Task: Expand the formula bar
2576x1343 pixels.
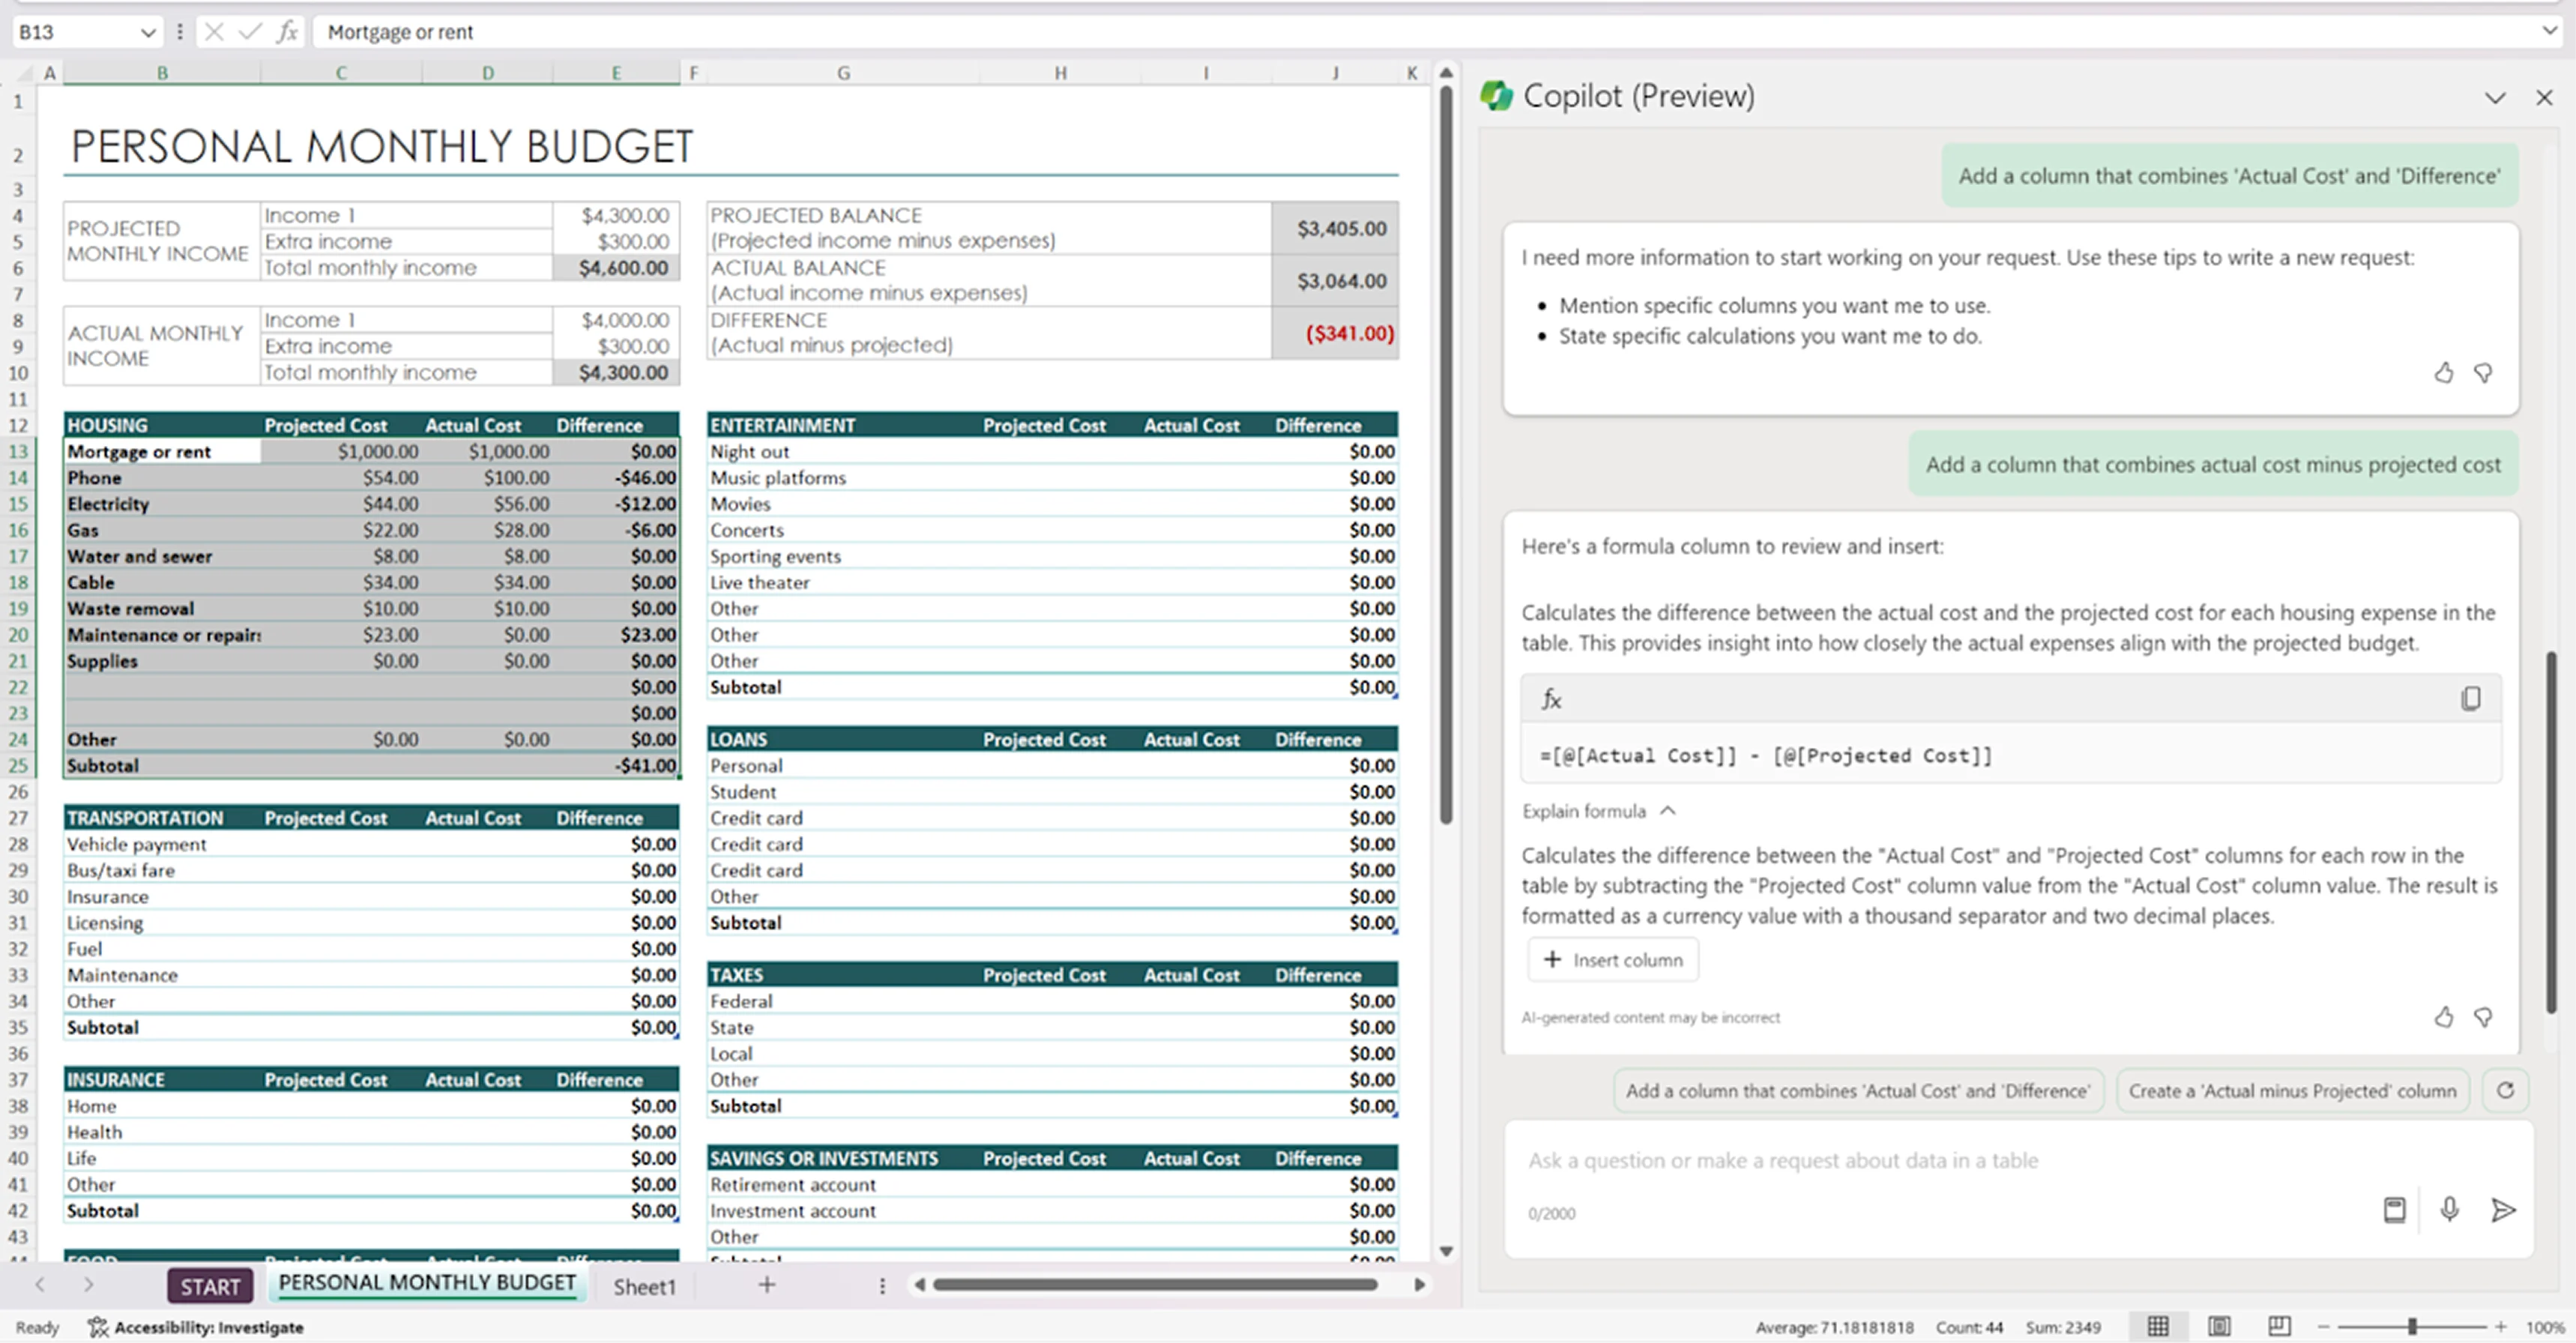Action: pos(2548,31)
